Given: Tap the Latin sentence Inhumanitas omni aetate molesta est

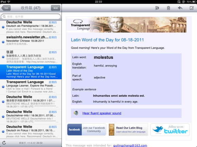Looking at the screenshot, I should [x=119, y=96].
